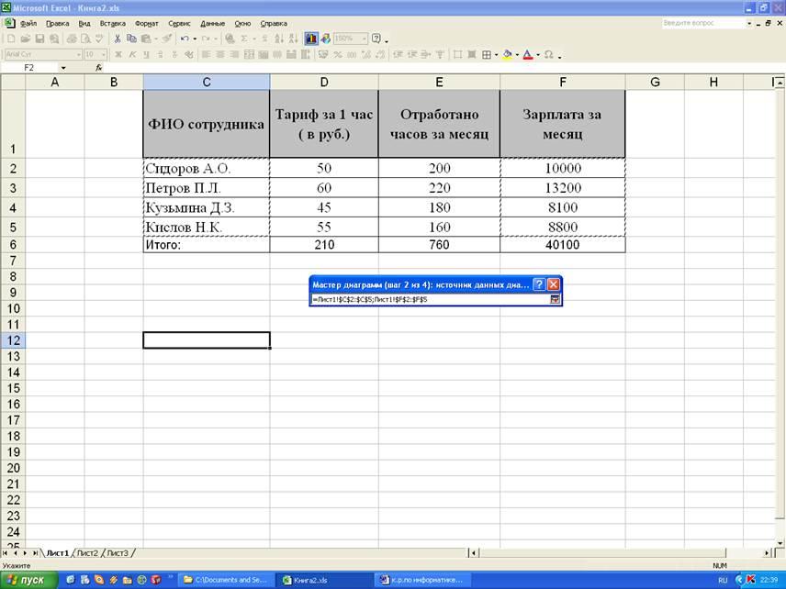Open the borders dropdown arrow
The height and width of the screenshot is (589, 786).
coord(497,54)
